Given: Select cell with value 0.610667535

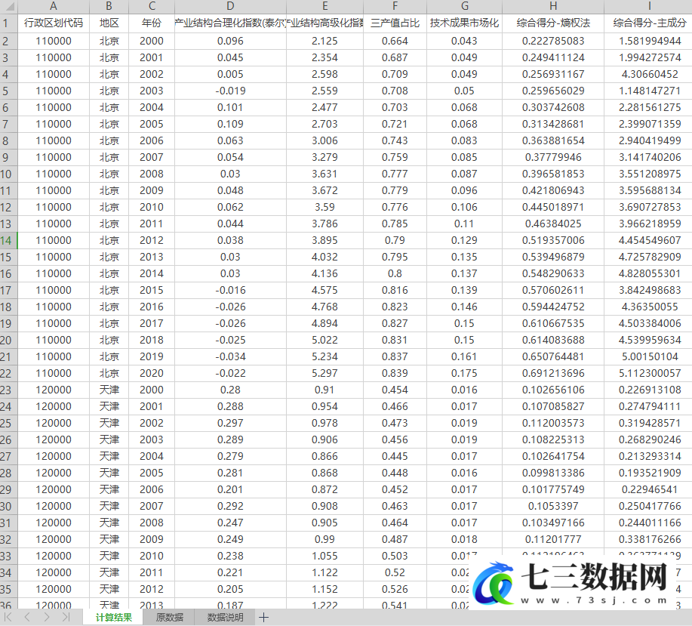Looking at the screenshot, I should (x=553, y=324).
